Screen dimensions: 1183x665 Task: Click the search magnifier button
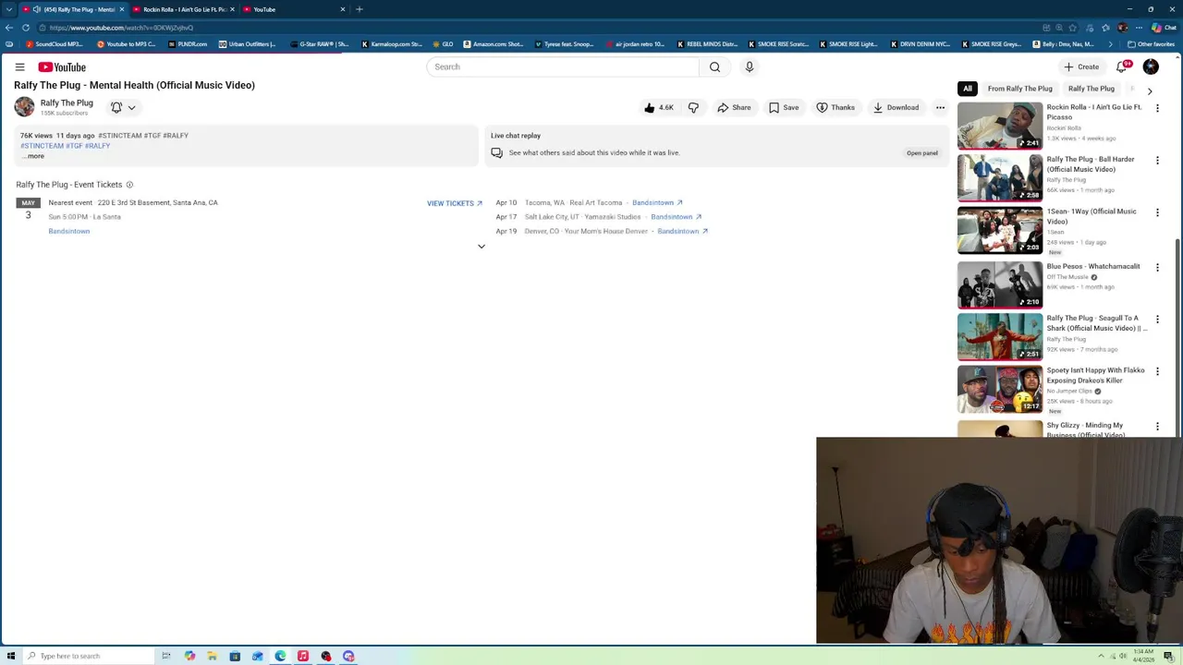click(x=714, y=66)
